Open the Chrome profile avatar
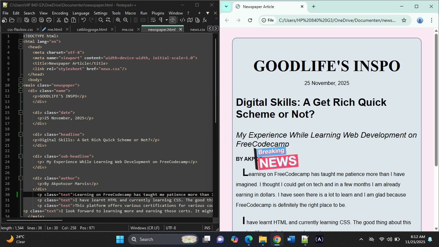This screenshot has height=247, width=439. 420,20
